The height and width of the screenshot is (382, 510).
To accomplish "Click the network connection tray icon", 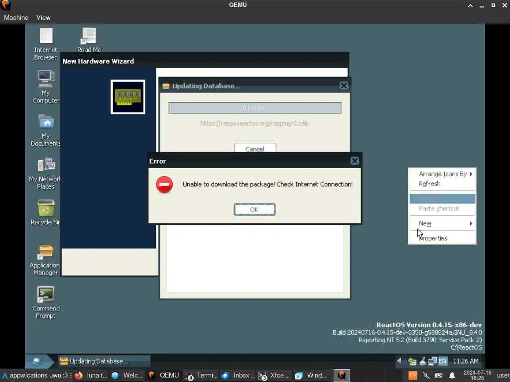I will click(x=433, y=361).
